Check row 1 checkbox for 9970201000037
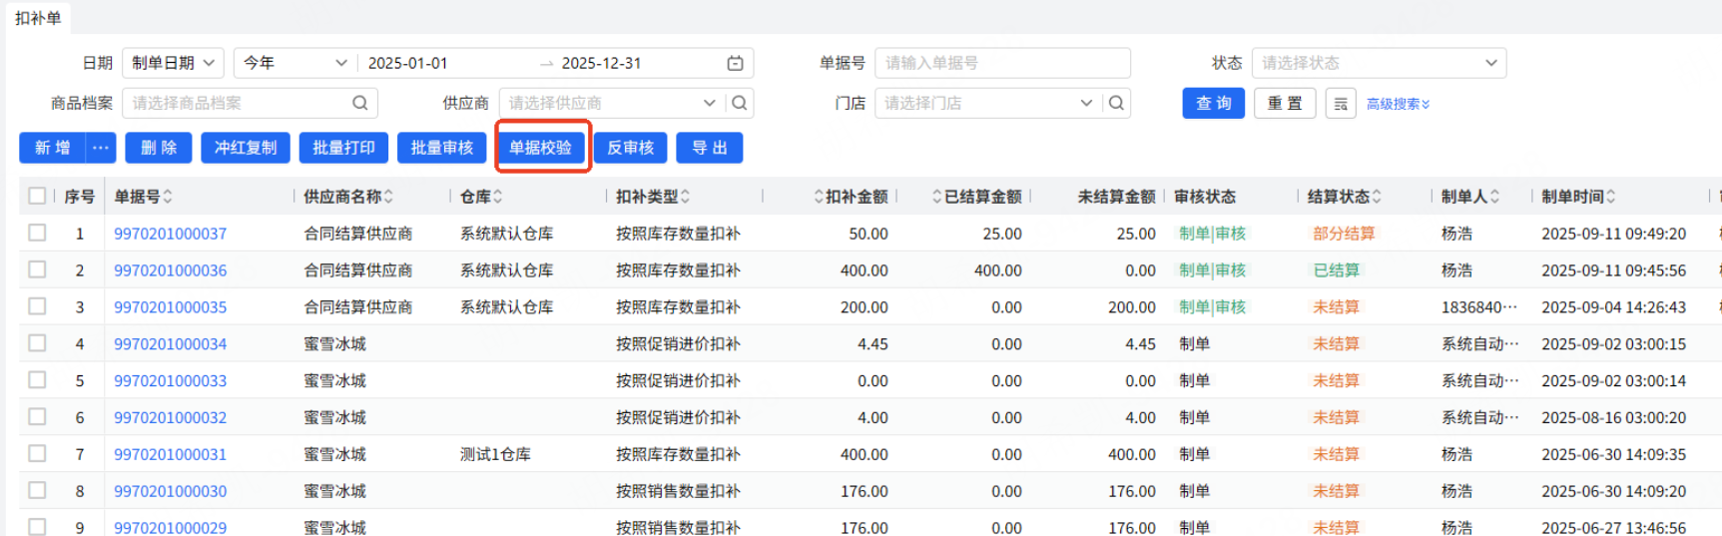Image resolution: width=1722 pixels, height=536 pixels. click(37, 233)
